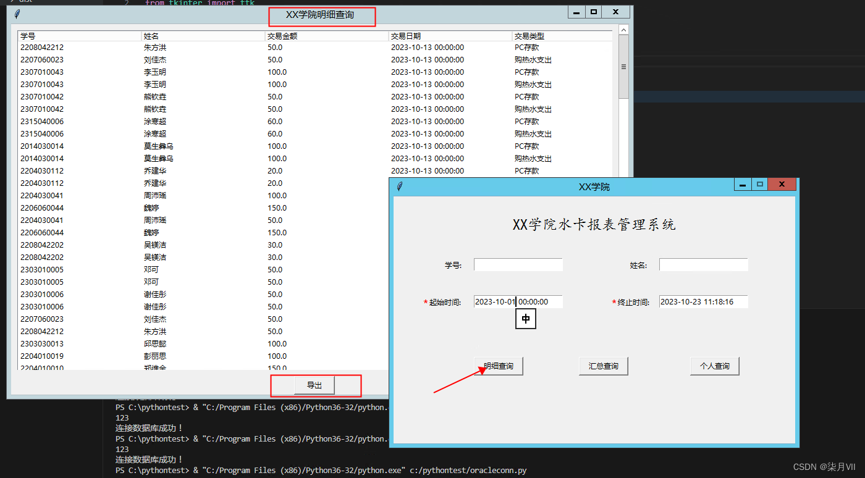865x478 pixels.
Task: Select PC存款 in the 2307010043 row
Action: [527, 72]
